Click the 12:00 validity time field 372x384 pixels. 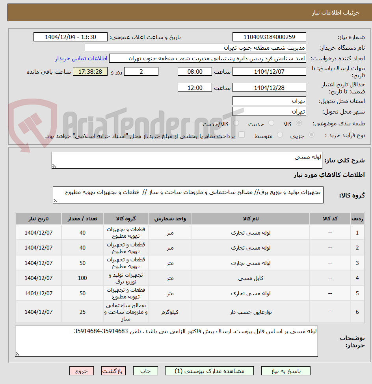tap(195, 88)
